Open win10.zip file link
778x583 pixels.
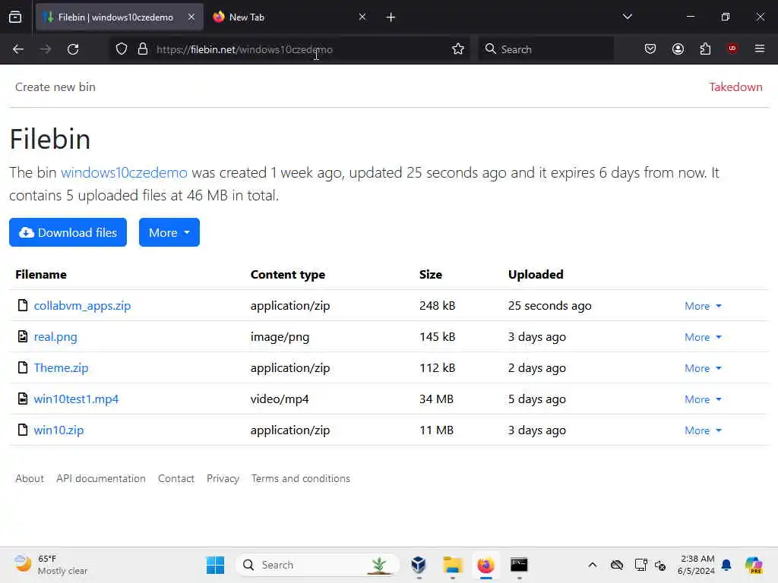pos(59,430)
